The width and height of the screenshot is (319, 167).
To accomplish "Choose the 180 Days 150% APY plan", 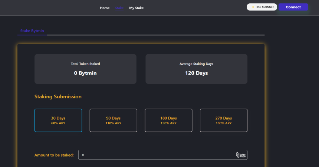I will 168,120.
